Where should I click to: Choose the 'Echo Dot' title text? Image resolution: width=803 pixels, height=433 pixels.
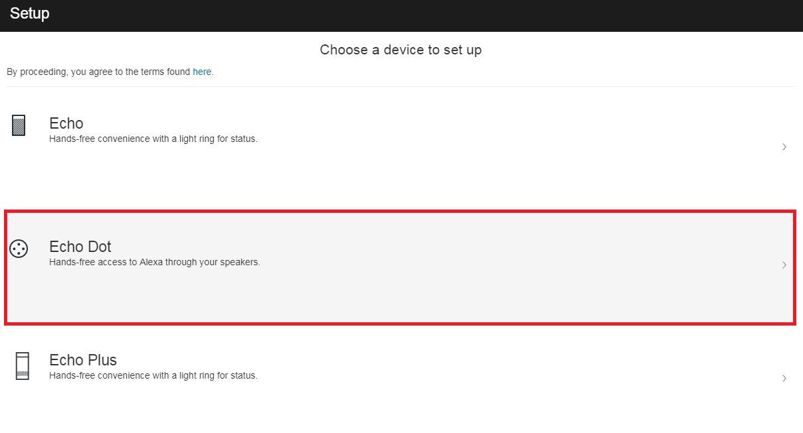80,247
